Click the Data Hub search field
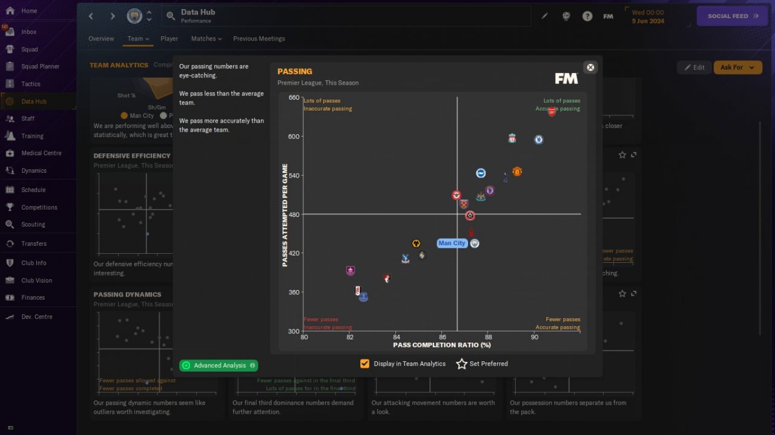The width and height of the screenshot is (775, 435). click(346, 16)
